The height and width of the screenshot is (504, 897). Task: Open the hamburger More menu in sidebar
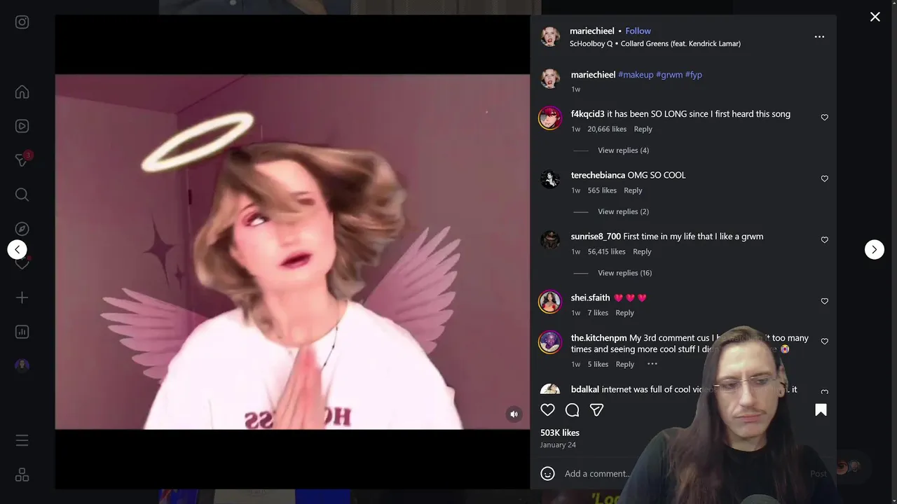pyautogui.click(x=22, y=440)
